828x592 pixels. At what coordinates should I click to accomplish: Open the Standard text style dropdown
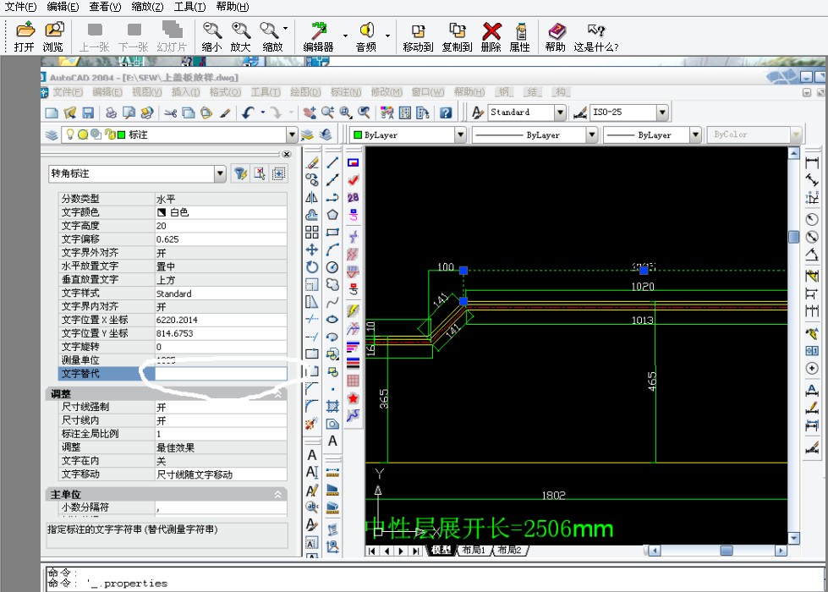pyautogui.click(x=560, y=112)
